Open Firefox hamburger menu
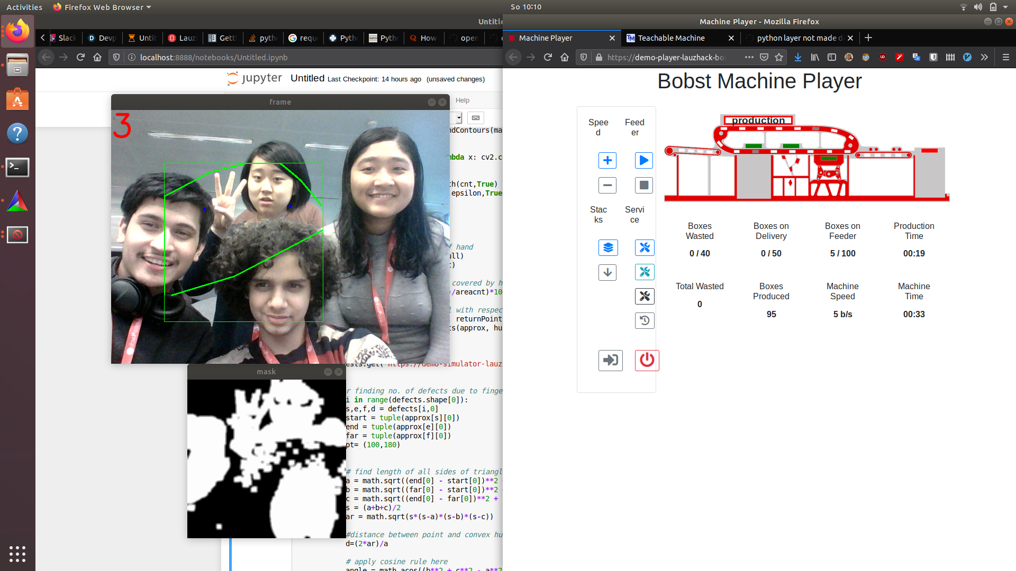Screen dimensions: 1016x571 (1006, 57)
